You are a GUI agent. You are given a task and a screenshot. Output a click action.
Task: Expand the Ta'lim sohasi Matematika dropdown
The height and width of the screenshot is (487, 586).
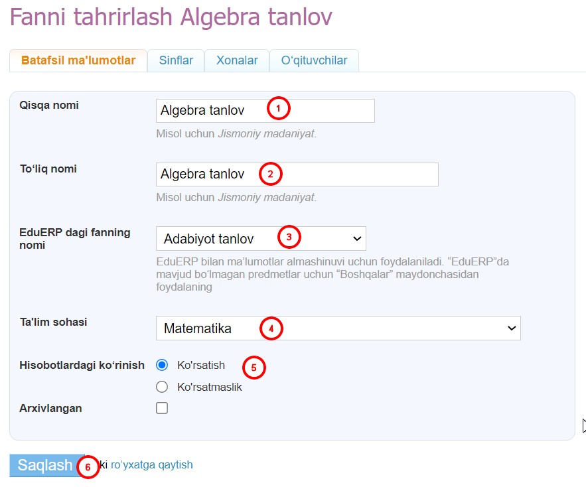pos(338,328)
